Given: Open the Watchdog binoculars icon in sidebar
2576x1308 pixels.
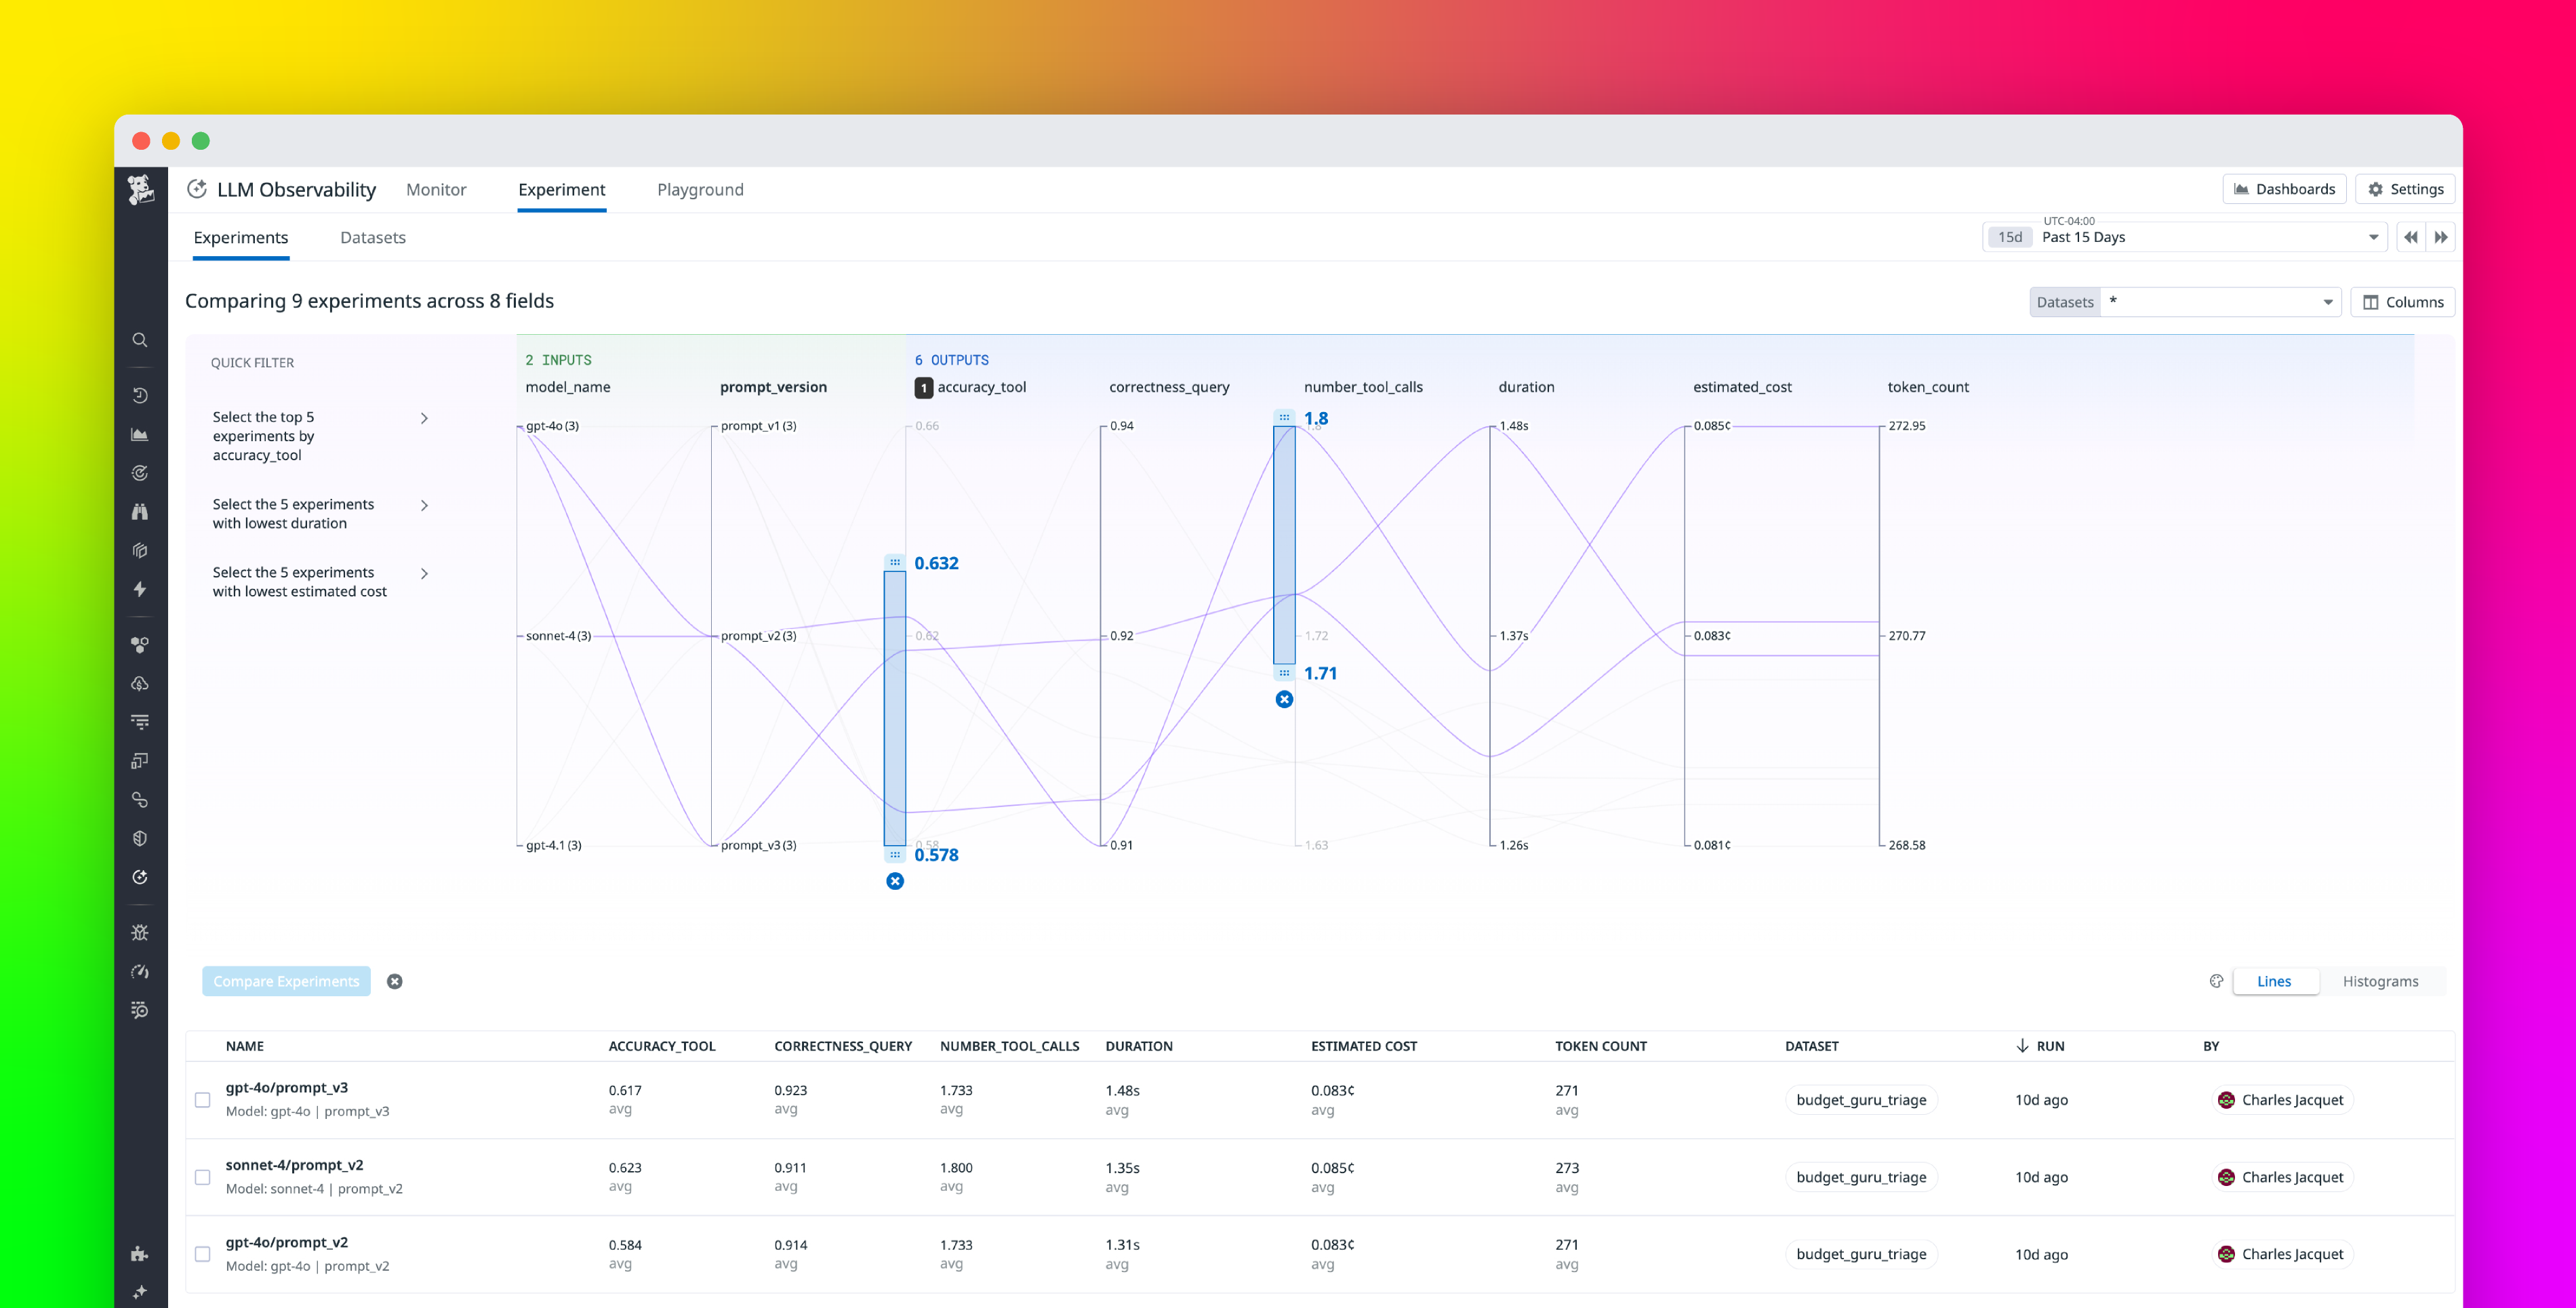Looking at the screenshot, I should (x=140, y=511).
